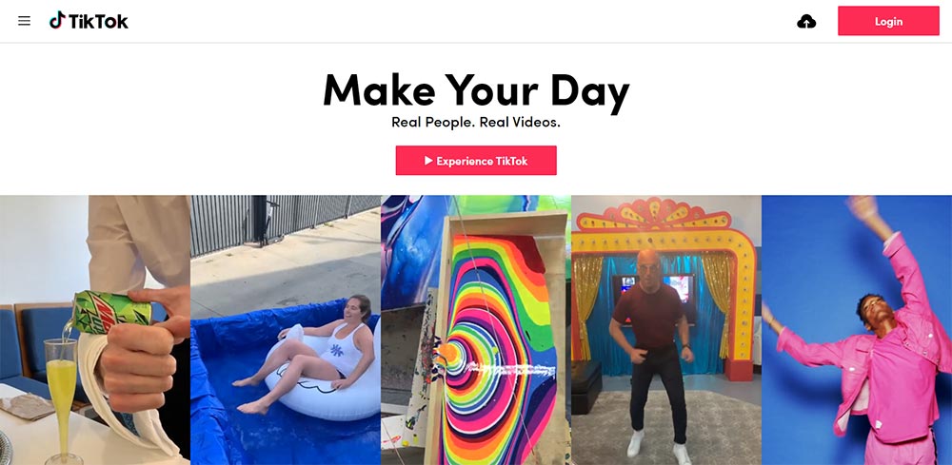
Task: Click the Real People. Real Videos. tagline
Action: pos(476,123)
